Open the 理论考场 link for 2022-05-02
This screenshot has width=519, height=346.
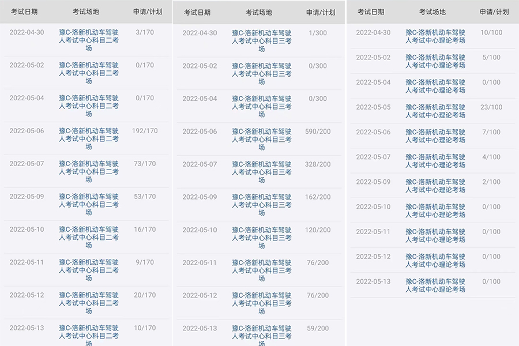(x=435, y=61)
